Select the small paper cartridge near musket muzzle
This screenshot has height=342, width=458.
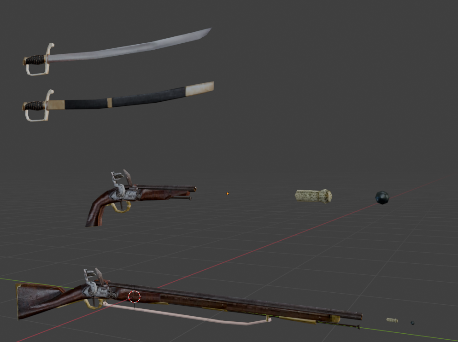392,320
